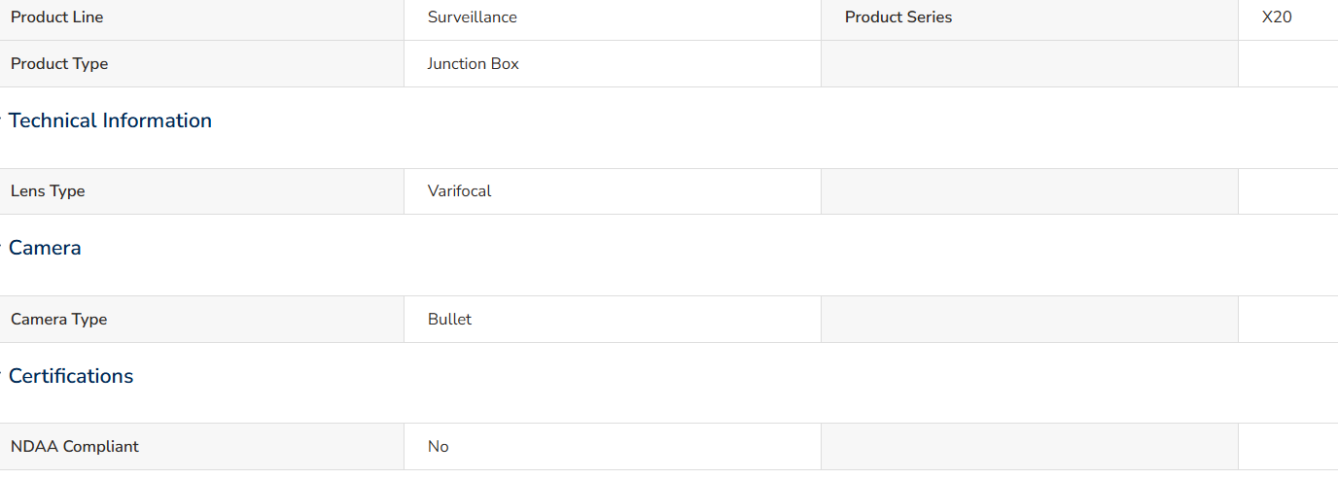Click empty last cell below X20
Screen dimensions: 1338x479
tap(1288, 64)
